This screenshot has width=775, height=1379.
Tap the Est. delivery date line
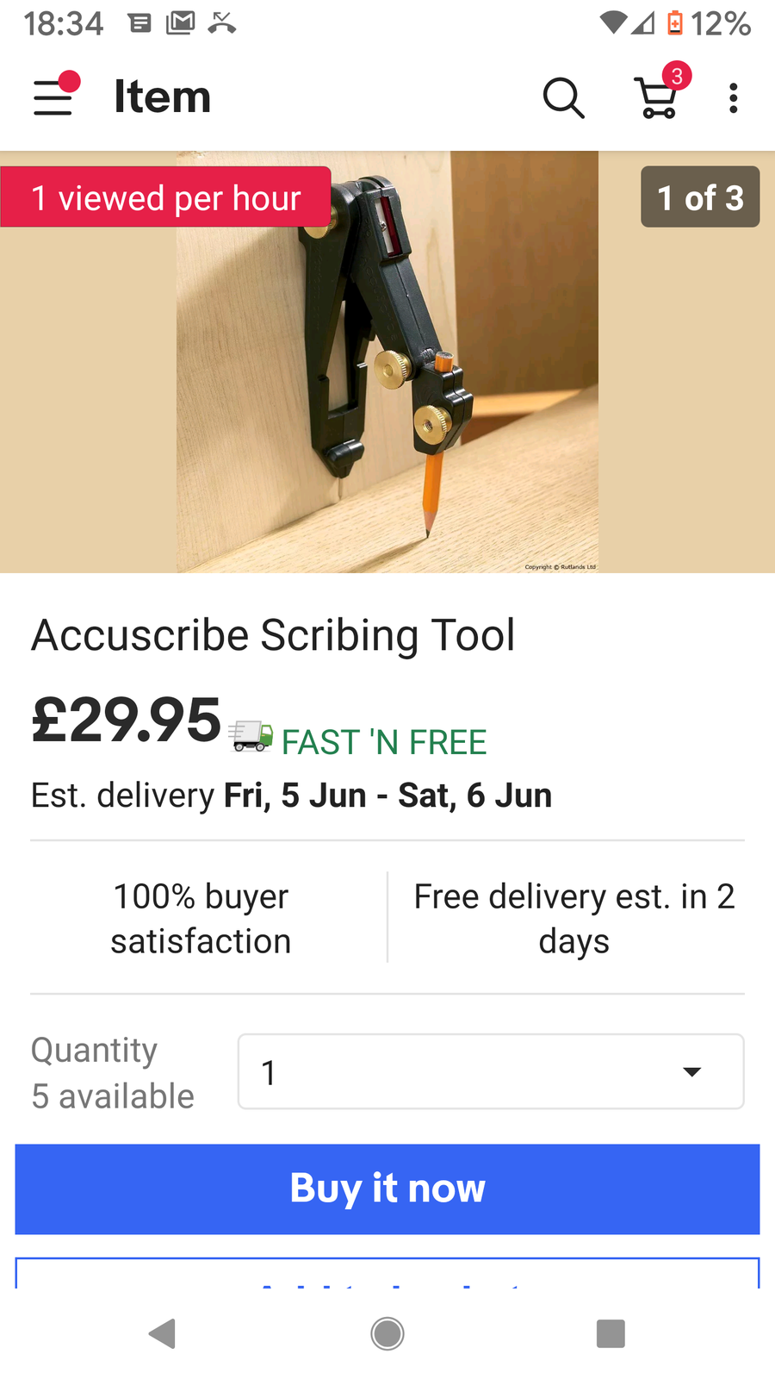291,796
